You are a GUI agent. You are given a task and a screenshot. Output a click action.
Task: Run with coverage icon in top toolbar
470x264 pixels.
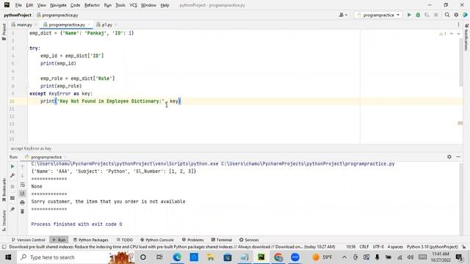427,15
